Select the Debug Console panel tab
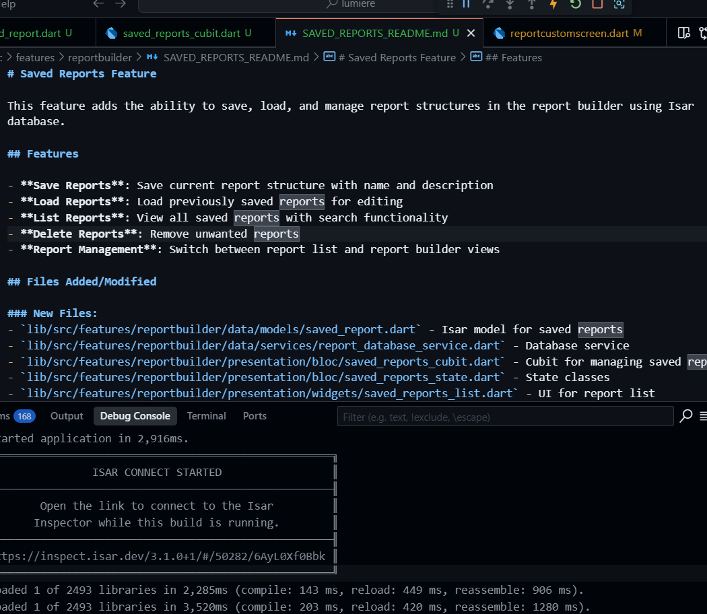The image size is (707, 614). pyautogui.click(x=135, y=416)
